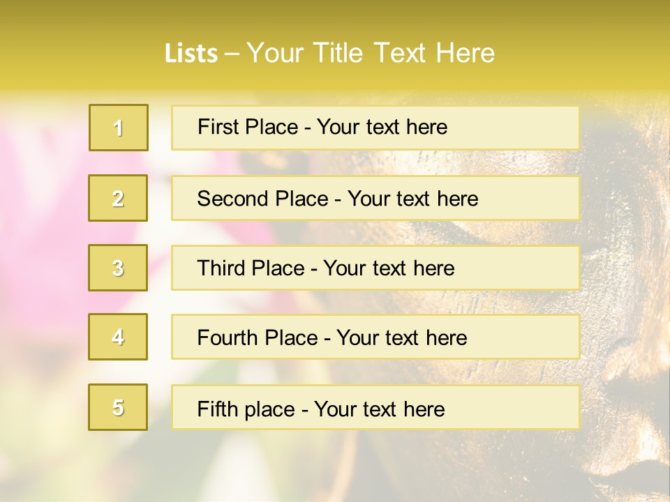Click the word 'Fifth' in last row
670x502 pixels.
tap(216, 409)
